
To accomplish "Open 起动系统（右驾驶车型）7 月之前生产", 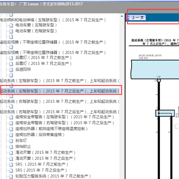I will (x=60, y=101).
